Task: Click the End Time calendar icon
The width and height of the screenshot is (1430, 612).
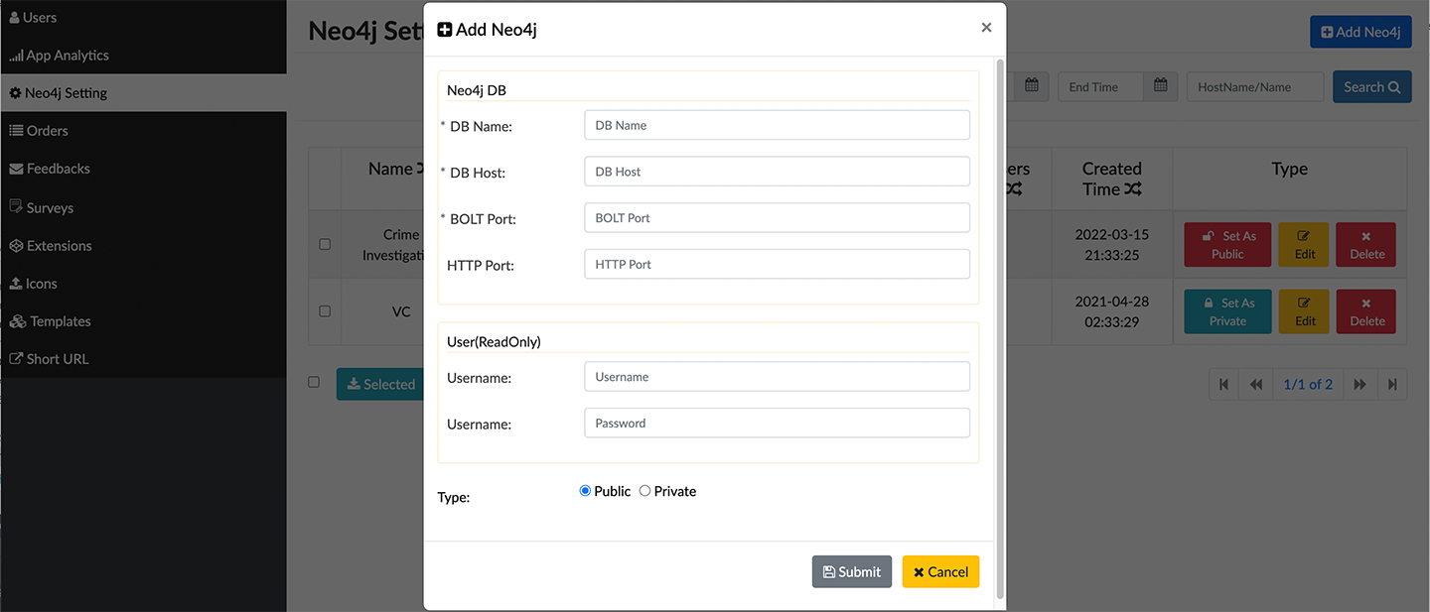Action: (1160, 86)
